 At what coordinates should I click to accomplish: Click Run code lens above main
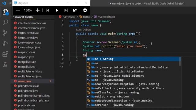pos(78,30)
